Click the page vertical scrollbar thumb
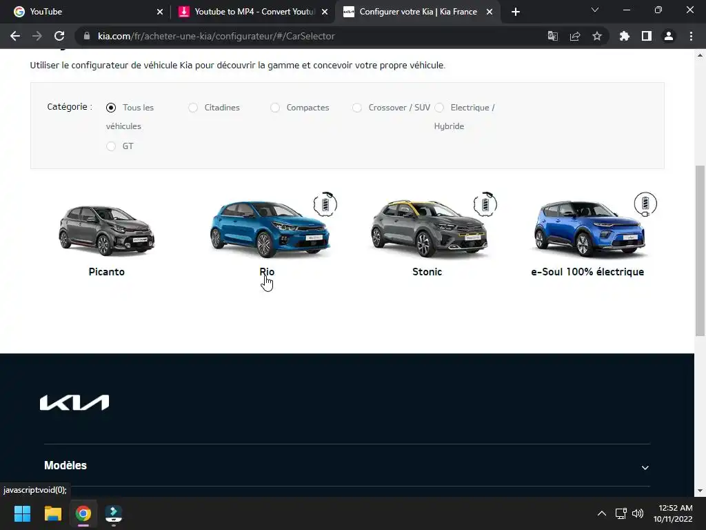 [x=700, y=251]
